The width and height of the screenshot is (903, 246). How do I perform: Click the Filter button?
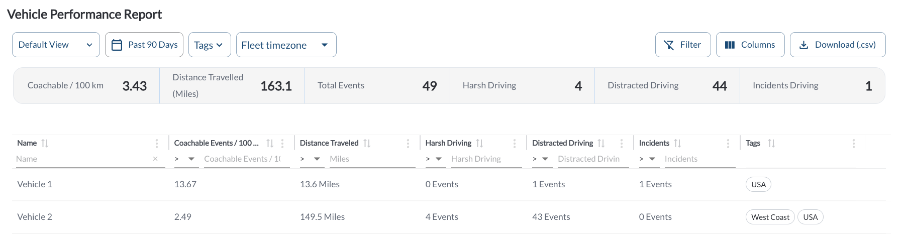pyautogui.click(x=683, y=45)
